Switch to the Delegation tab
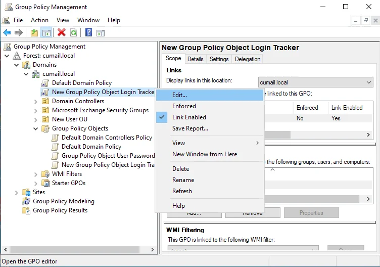This screenshot has width=380, height=267. 248,59
